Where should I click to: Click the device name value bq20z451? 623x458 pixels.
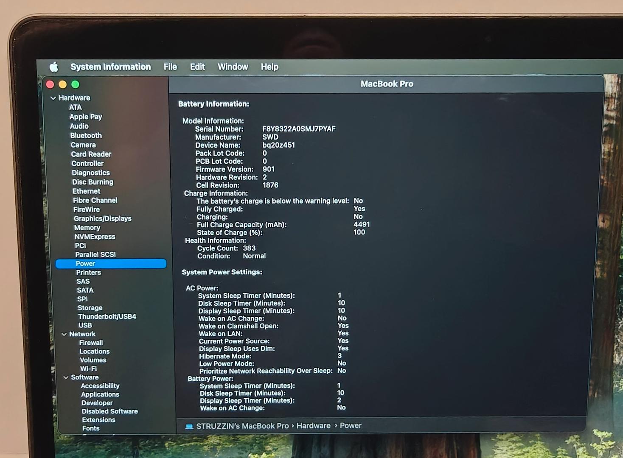[x=278, y=145]
